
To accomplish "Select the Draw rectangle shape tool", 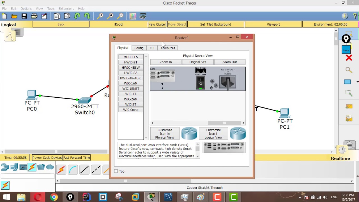I will (348, 82).
